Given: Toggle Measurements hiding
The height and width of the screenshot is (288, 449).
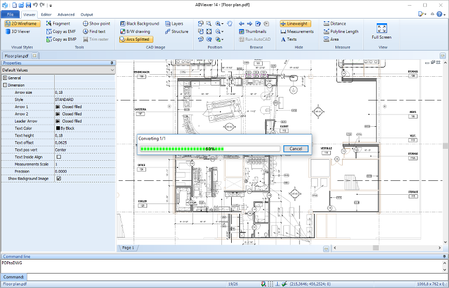Looking at the screenshot, I should pyautogui.click(x=297, y=31).
